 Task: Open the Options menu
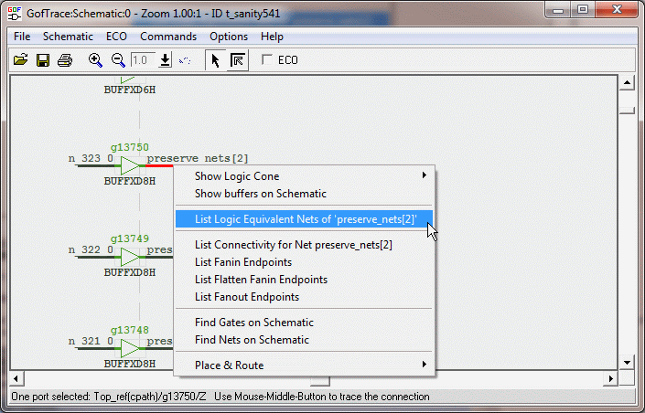(229, 37)
